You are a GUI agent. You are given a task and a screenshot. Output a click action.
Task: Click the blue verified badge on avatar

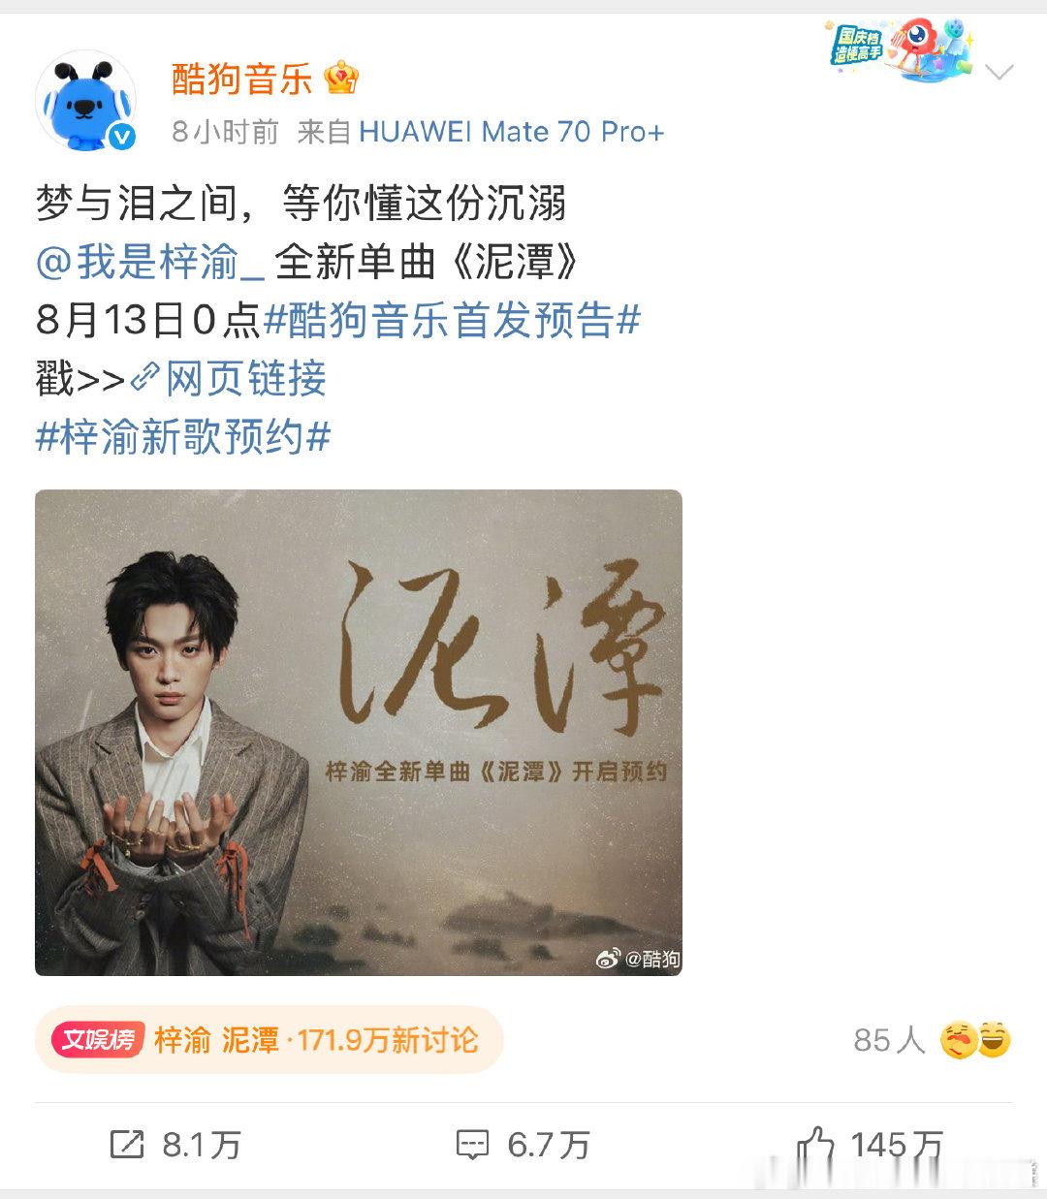click(x=122, y=138)
